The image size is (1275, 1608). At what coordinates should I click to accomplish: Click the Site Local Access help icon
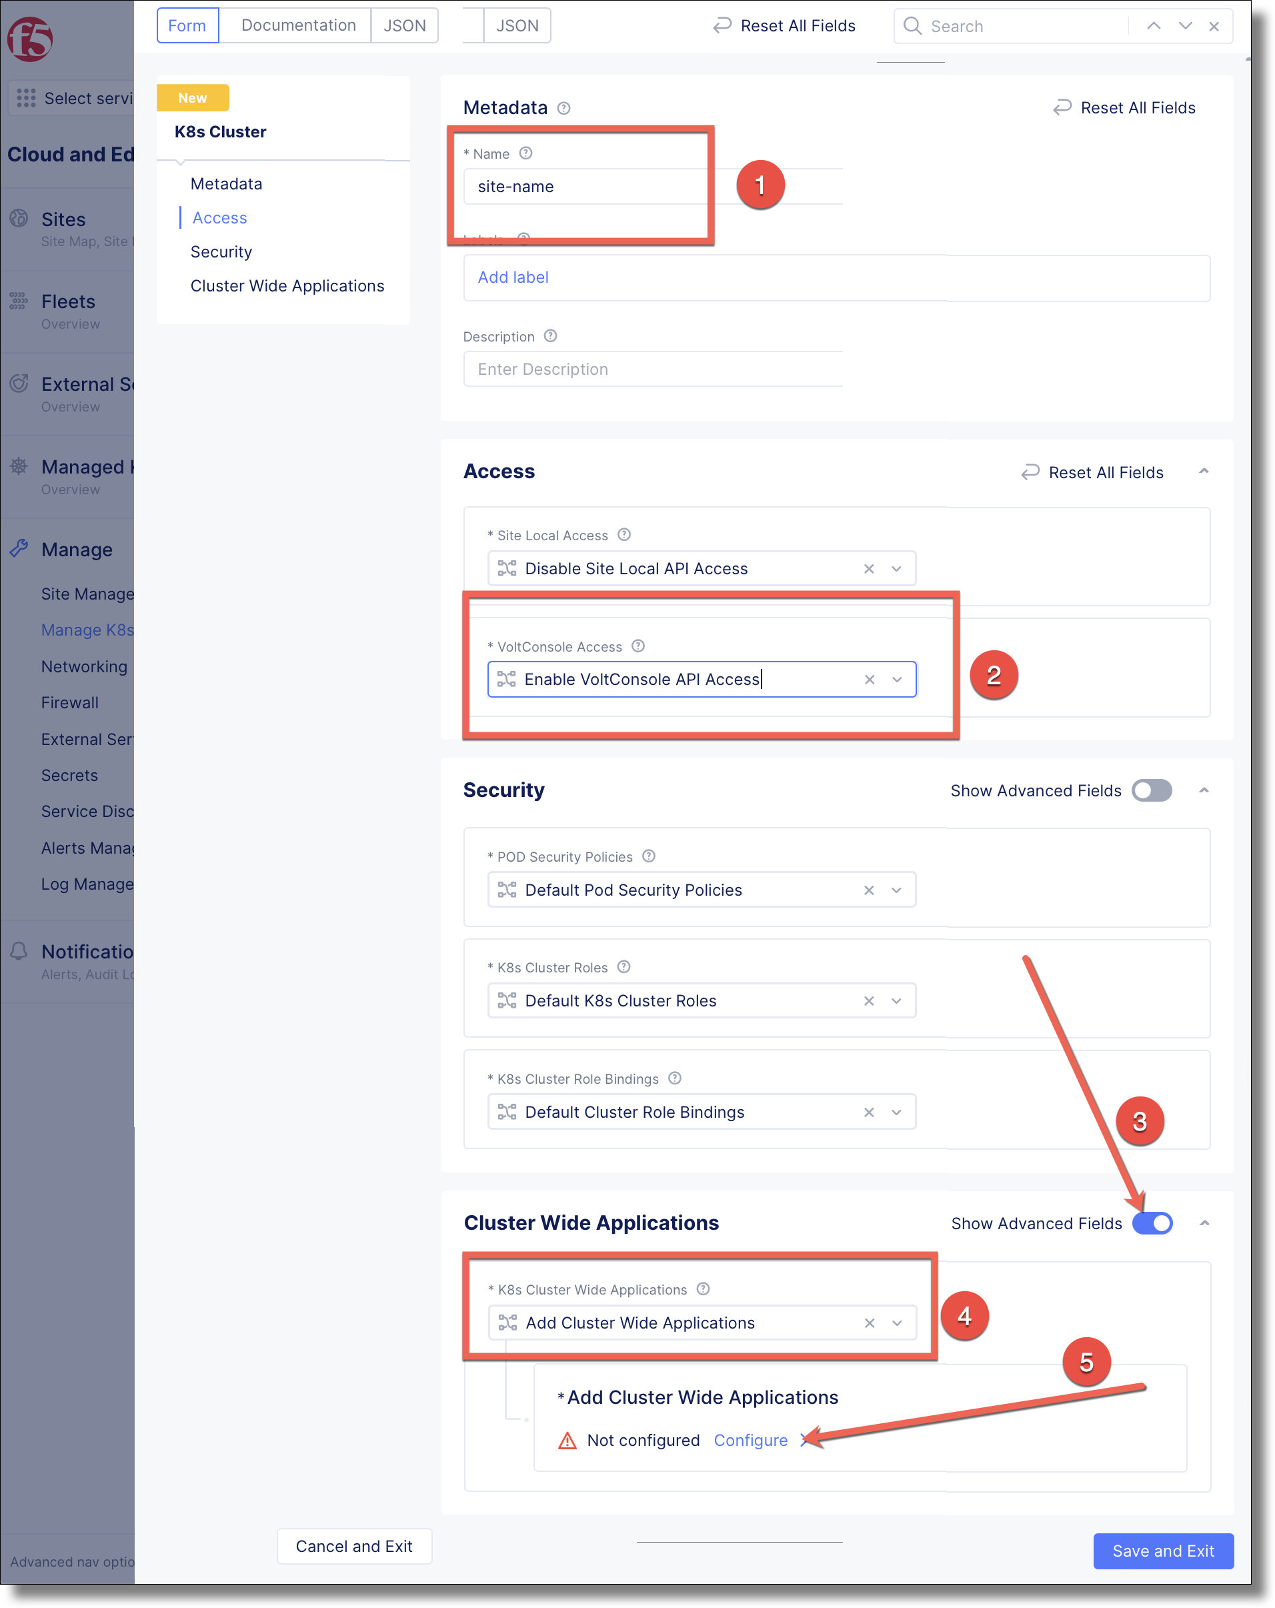(624, 534)
